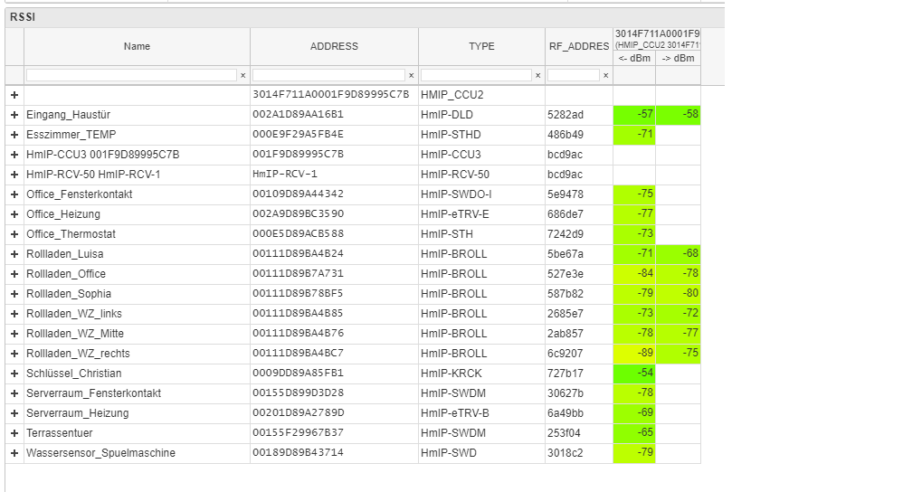Expand the Office_Thermostat row
This screenshot has width=922, height=492.
point(14,234)
